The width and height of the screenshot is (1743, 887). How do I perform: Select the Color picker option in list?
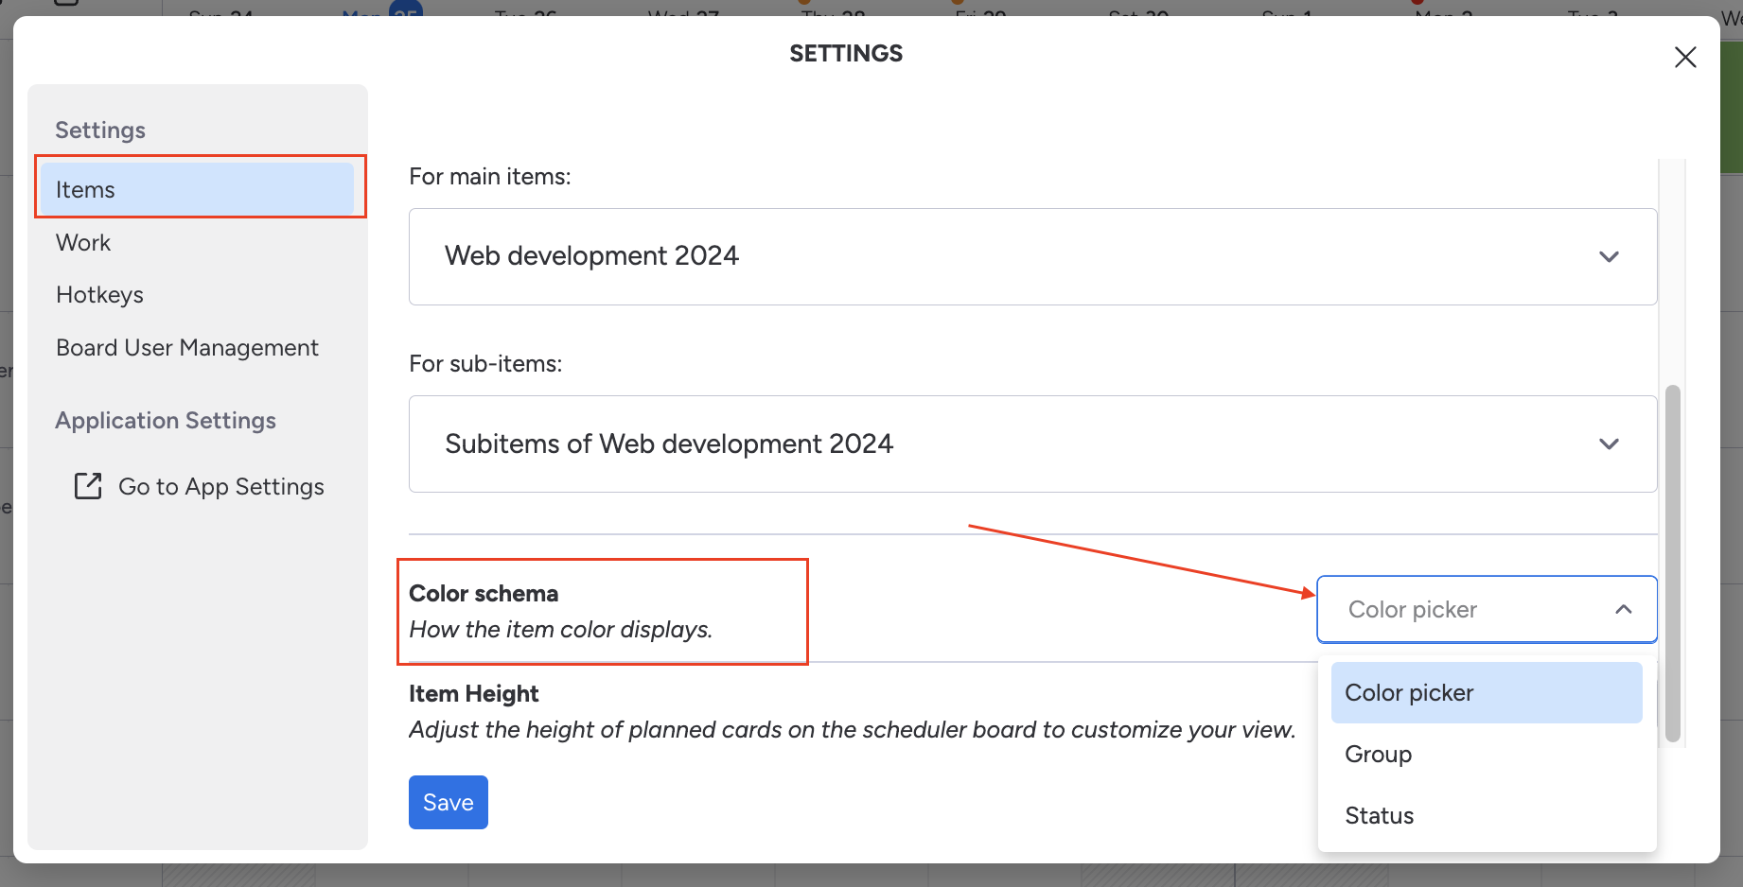[1486, 693]
